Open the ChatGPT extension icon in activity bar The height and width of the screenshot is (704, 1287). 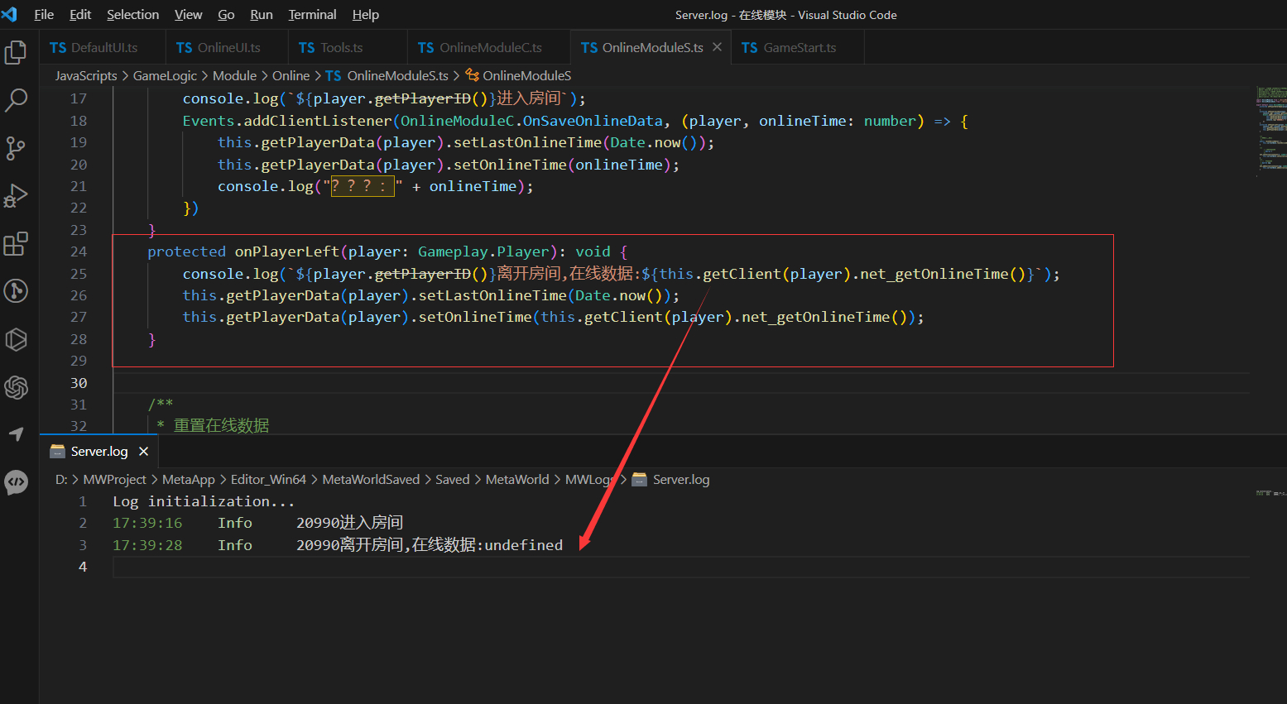(x=16, y=387)
